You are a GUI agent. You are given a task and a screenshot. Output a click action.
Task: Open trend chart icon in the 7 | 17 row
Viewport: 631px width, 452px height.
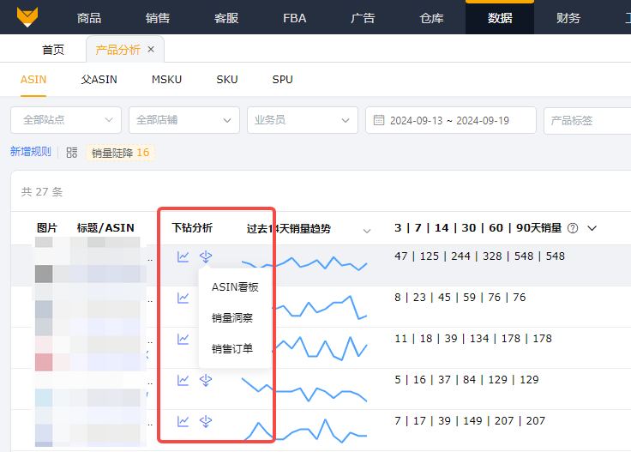(183, 421)
